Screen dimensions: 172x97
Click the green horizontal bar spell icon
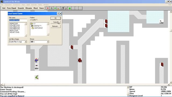coord(55,8)
